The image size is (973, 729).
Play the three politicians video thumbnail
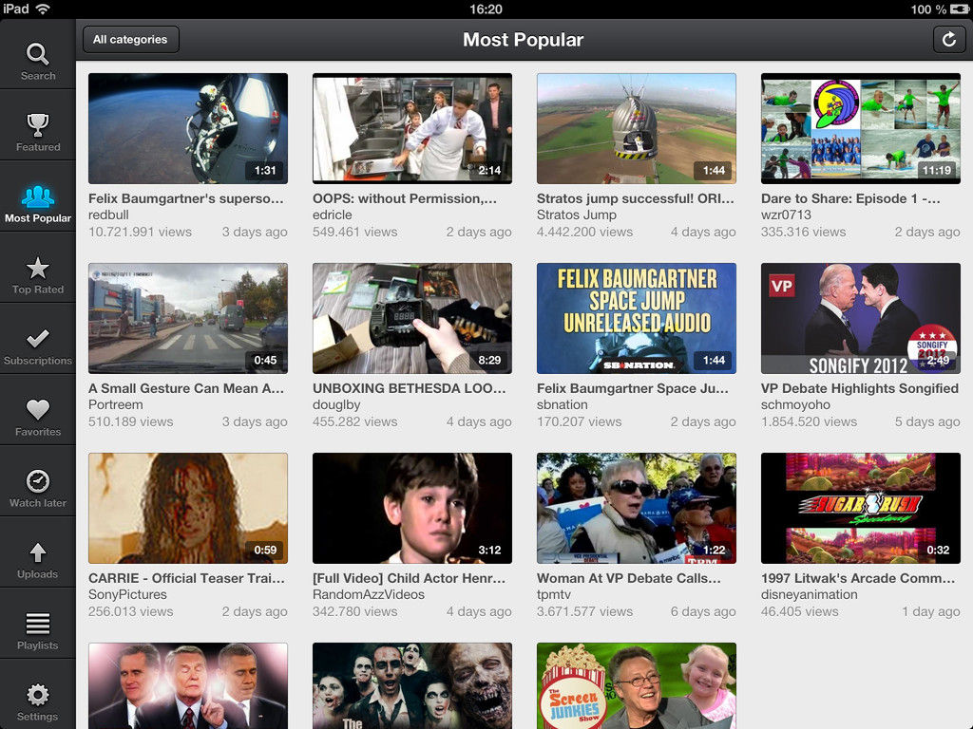click(188, 685)
